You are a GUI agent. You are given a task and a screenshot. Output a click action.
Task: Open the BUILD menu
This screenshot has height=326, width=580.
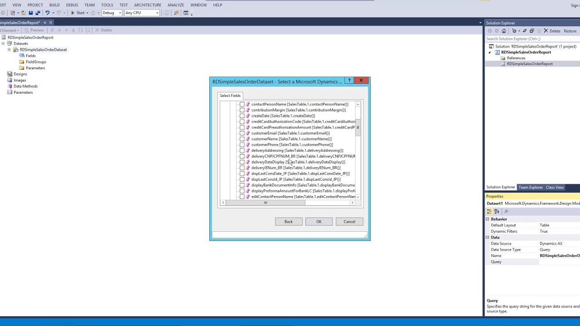point(54,5)
